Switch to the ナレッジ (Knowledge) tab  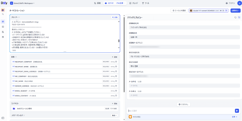(134, 3)
